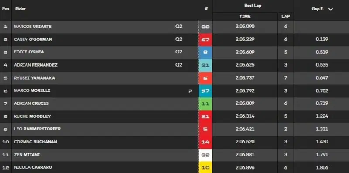Select the green number 11 badge
This screenshot has height=173, width=349.
(205, 104)
